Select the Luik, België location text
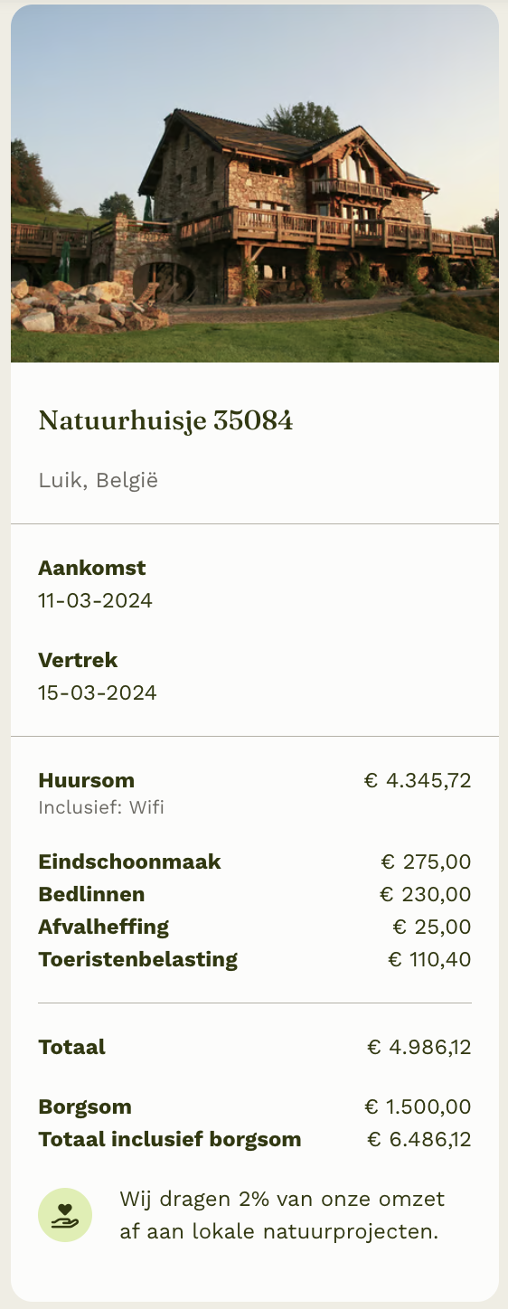508x1309 pixels. coord(98,480)
